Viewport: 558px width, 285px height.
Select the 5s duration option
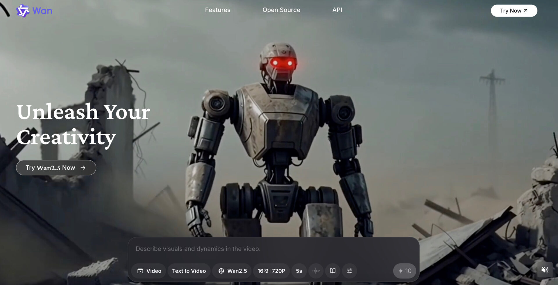point(299,271)
